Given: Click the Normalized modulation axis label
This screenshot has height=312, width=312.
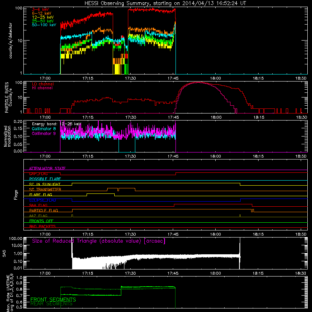Looking at the screenshot, I should (x=7, y=136).
